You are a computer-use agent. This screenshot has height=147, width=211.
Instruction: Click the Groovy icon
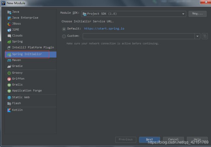pos(9,73)
